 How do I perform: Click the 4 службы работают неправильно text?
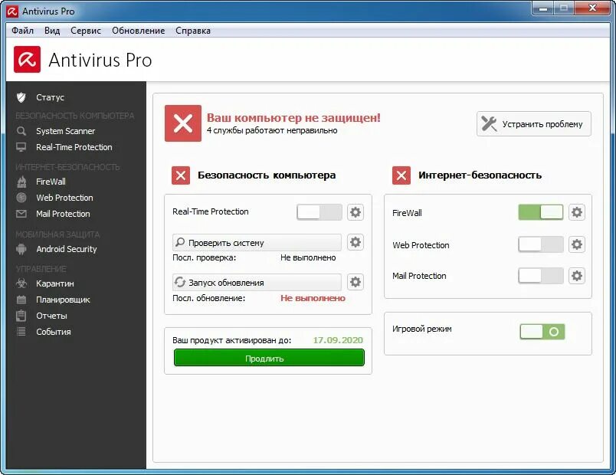272,130
